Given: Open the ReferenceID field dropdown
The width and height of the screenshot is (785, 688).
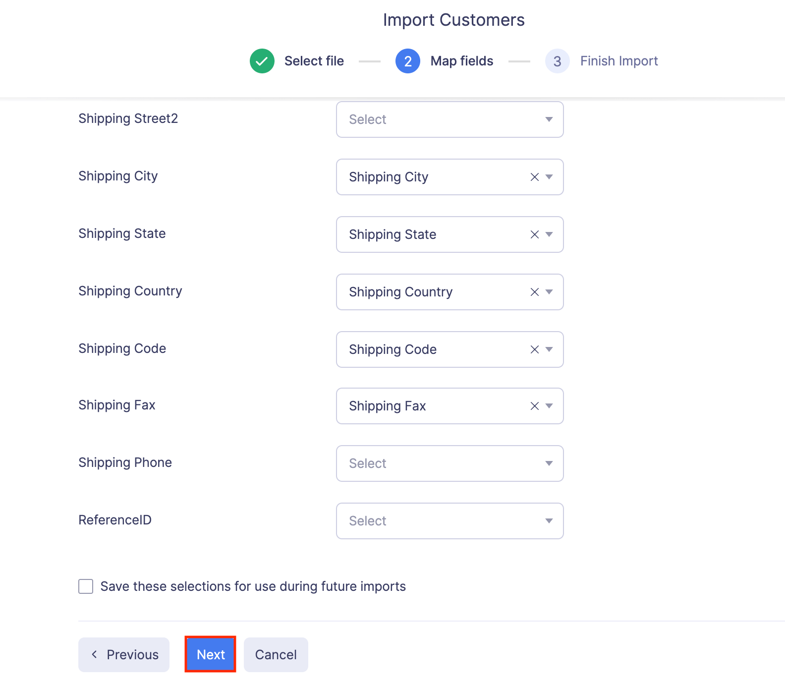Looking at the screenshot, I should tap(449, 521).
